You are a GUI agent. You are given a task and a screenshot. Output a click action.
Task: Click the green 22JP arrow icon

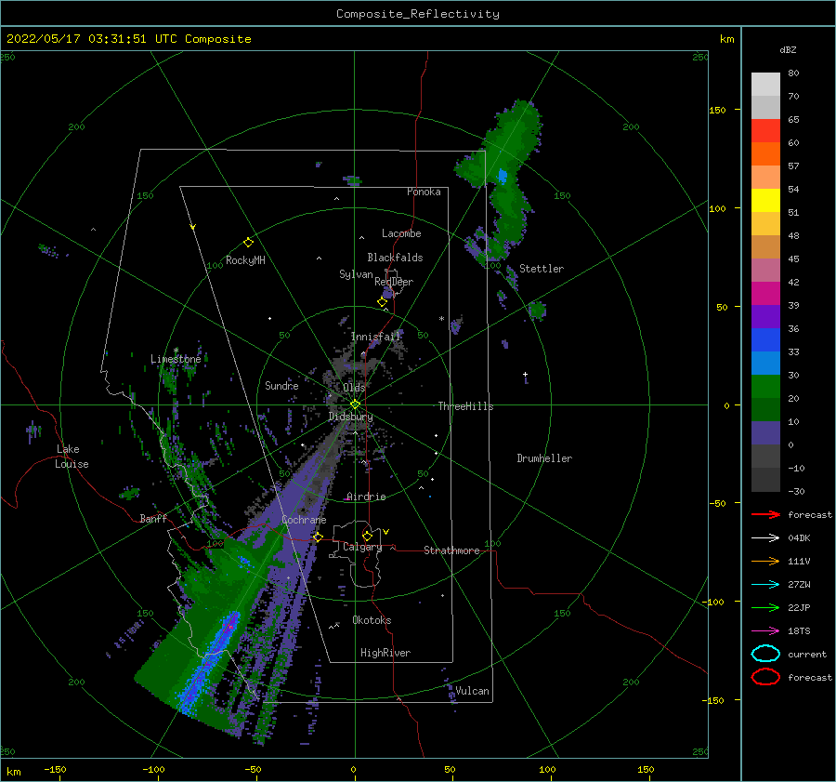click(x=765, y=607)
